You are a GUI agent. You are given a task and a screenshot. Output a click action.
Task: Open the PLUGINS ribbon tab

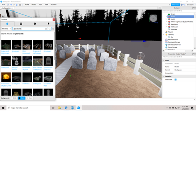click(54, 5)
